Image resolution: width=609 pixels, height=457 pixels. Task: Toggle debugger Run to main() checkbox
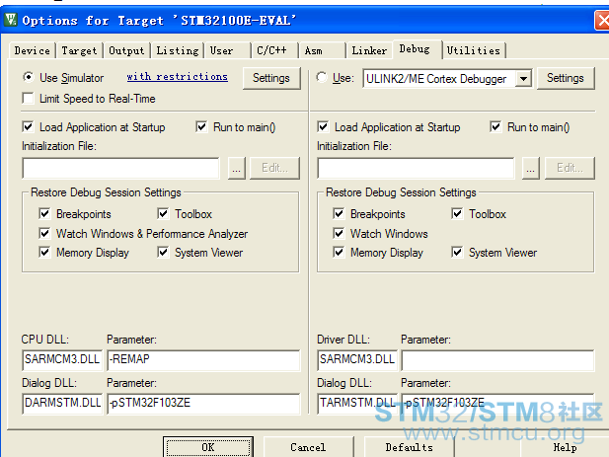495,126
